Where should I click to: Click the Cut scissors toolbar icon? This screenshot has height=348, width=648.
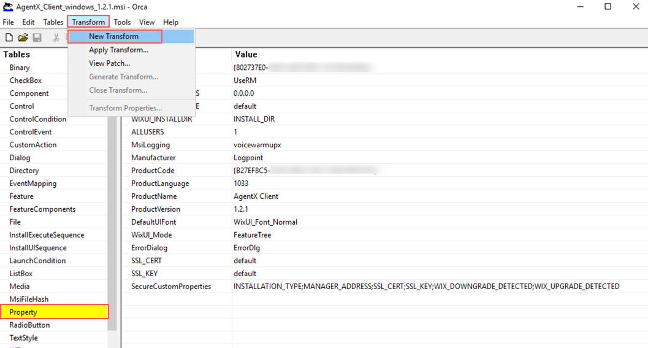pyautogui.click(x=56, y=38)
